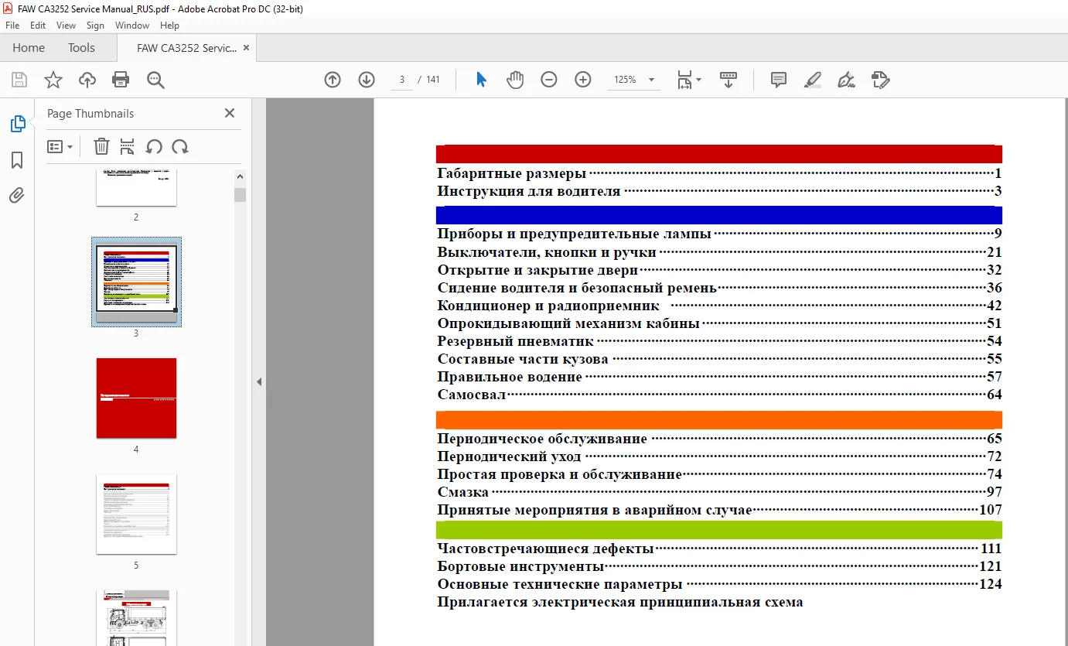Select red page 4 thumbnail
Viewport: 1068px width, 646px height.
[136, 398]
